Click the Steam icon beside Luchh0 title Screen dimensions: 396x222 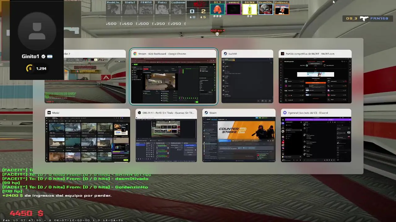click(x=226, y=54)
